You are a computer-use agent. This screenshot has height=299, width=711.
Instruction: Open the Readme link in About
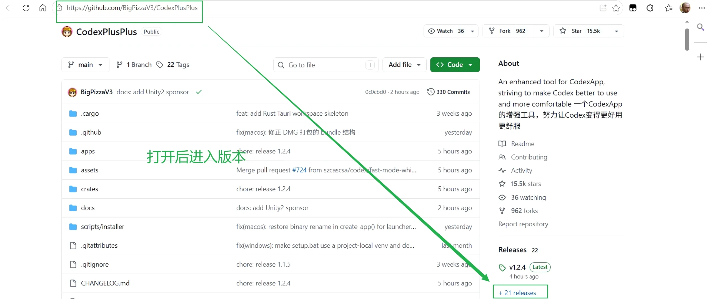coord(523,144)
